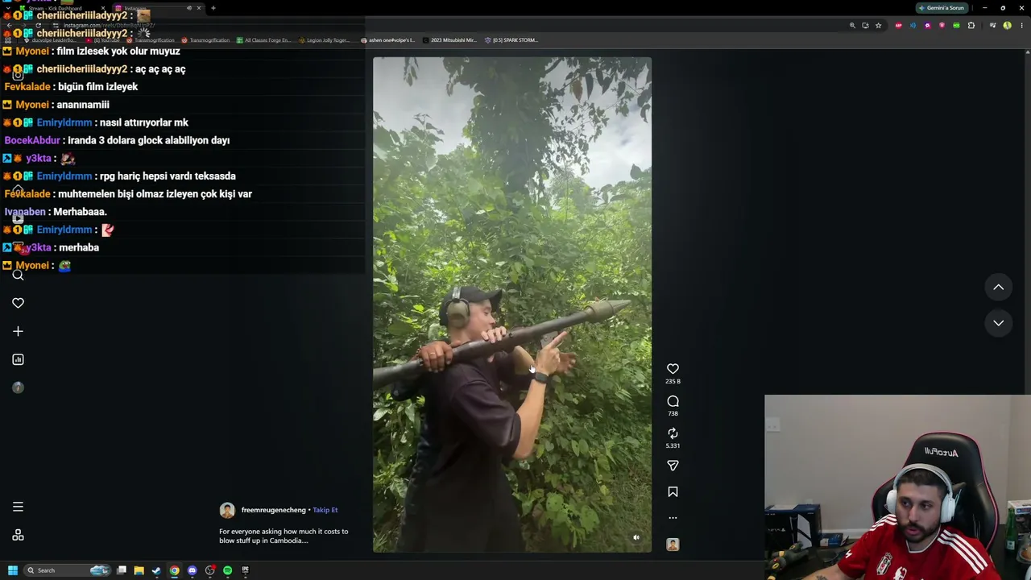1031x580 pixels.
Task: Repost the reel using the repost icon
Action: pyautogui.click(x=673, y=433)
